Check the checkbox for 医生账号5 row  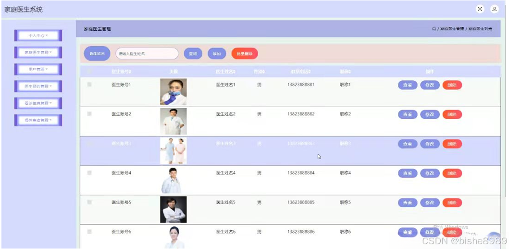click(89, 202)
